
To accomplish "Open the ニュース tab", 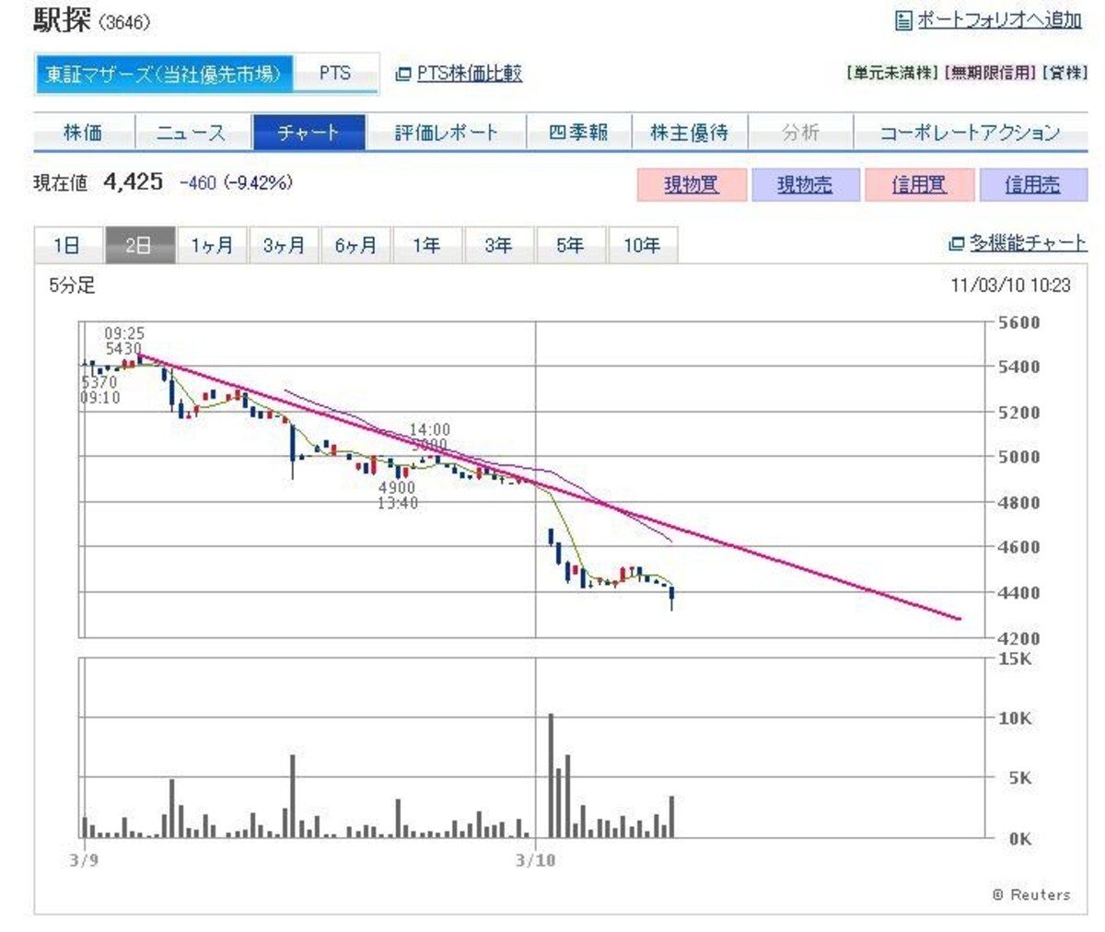I will 192,133.
